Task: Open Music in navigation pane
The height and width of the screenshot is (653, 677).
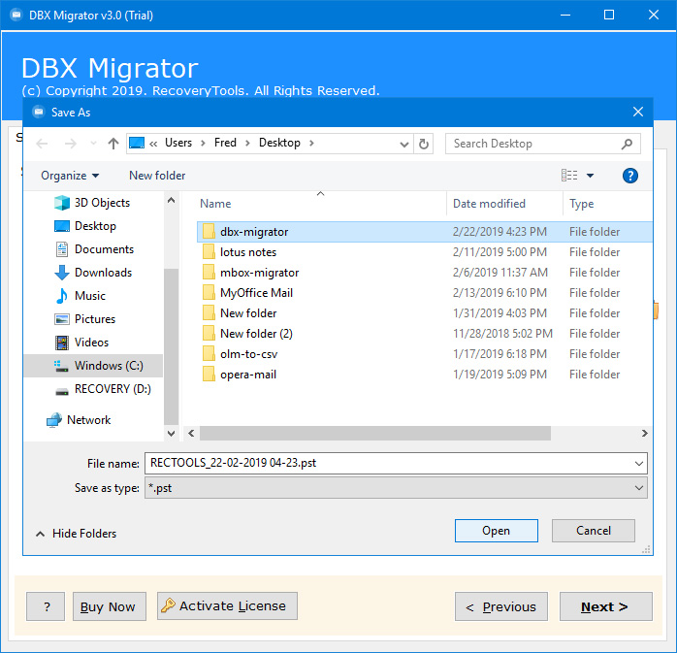Action: [x=80, y=296]
